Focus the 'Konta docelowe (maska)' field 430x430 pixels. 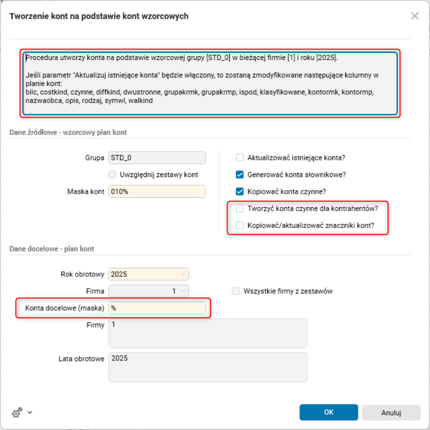tap(157, 308)
